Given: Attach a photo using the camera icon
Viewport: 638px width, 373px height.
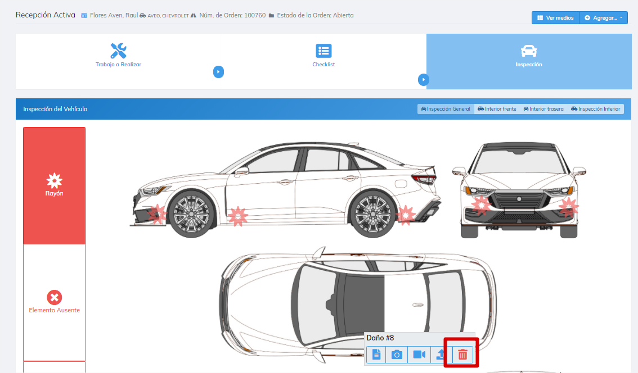Looking at the screenshot, I should (397, 354).
